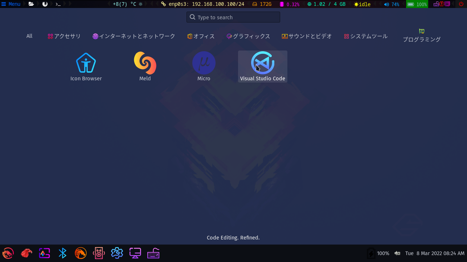The image size is (467, 262).
Task: Click the bottom panel muted volume icon
Action: [x=397, y=253]
